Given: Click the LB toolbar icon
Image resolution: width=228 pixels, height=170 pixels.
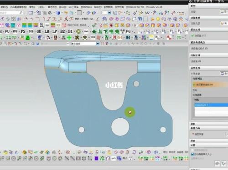Looking at the screenshot, I should (x=47, y=31).
